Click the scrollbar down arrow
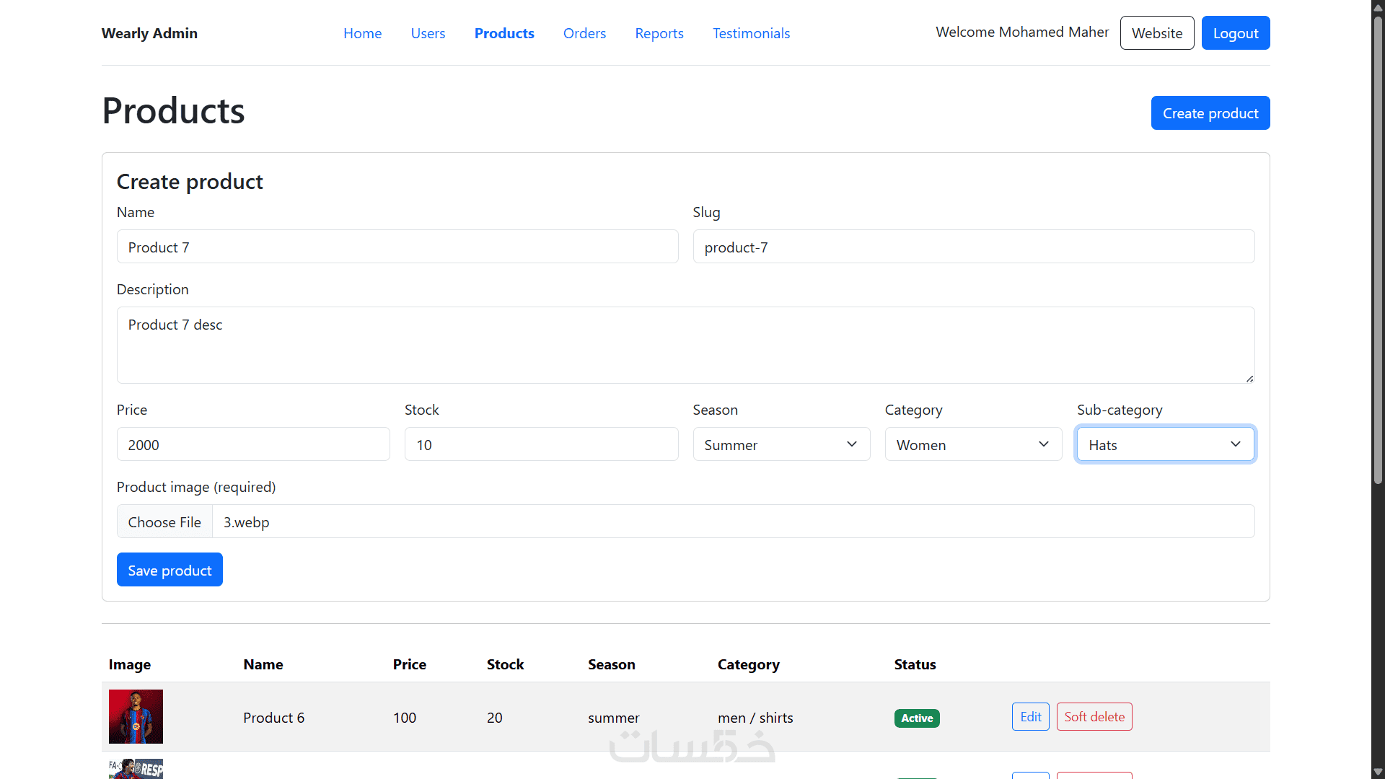The height and width of the screenshot is (779, 1385). 1378,772
